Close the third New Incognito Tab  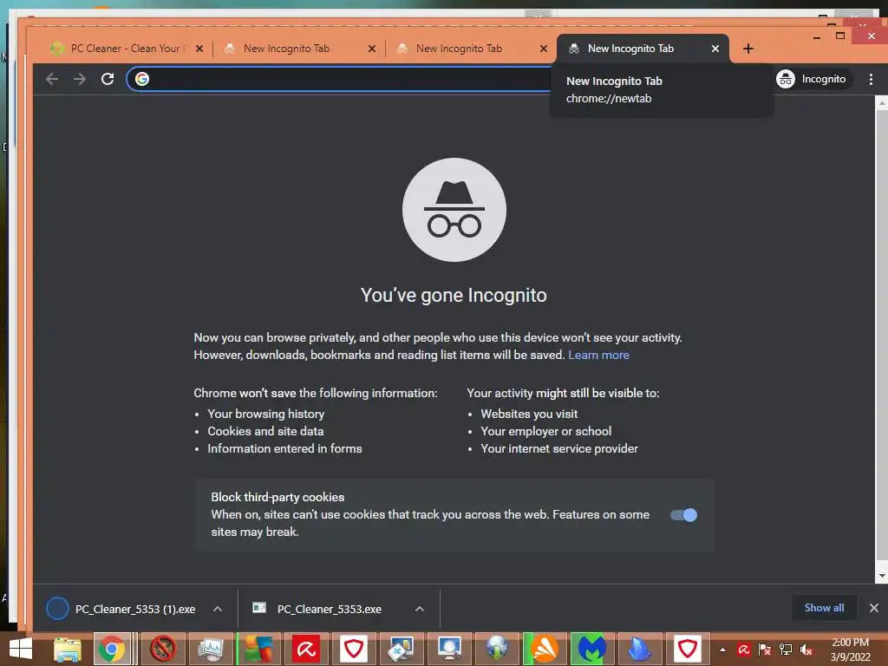click(x=544, y=49)
